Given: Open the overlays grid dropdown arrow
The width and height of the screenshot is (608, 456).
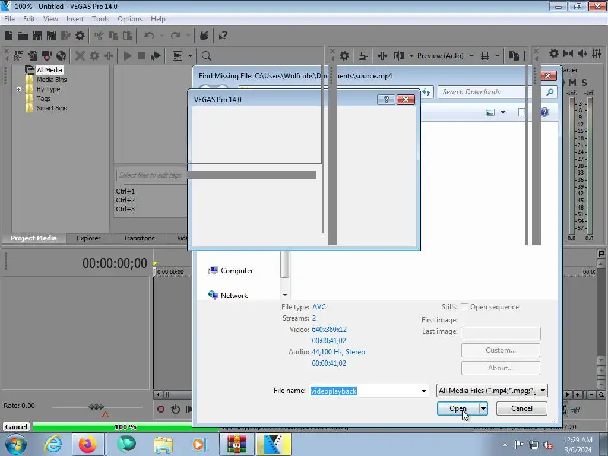Looking at the screenshot, I should click(x=498, y=56).
